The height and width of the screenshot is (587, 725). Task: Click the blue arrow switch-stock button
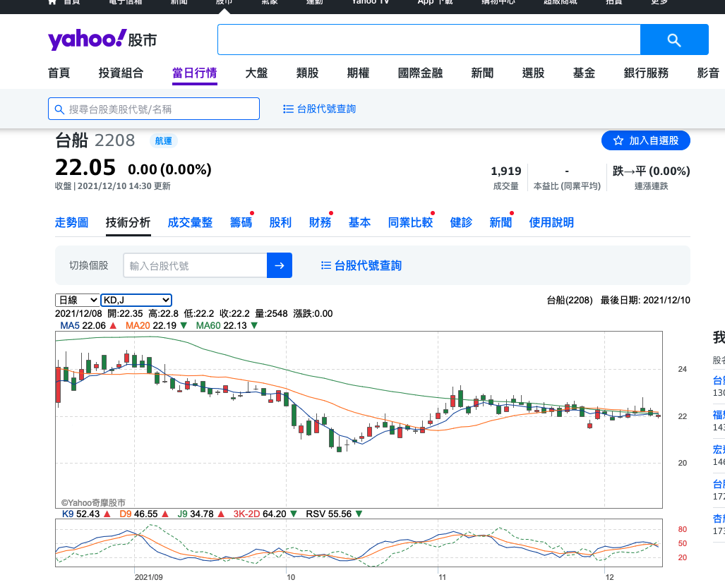(279, 265)
